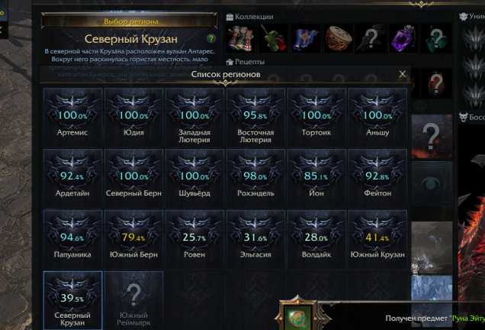This screenshot has width=485, height=330.
Task: Open the unknown recipe with orange question mark
Action: pyautogui.click(x=436, y=84)
